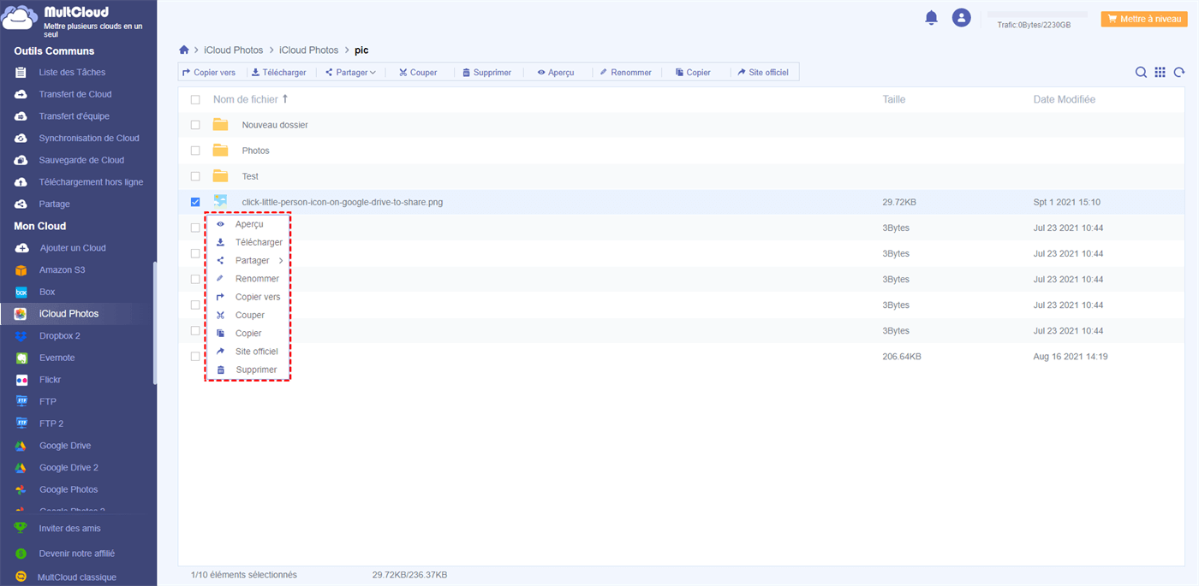Open the Amazon S3 cloud icon
1199x586 pixels.
pos(21,270)
